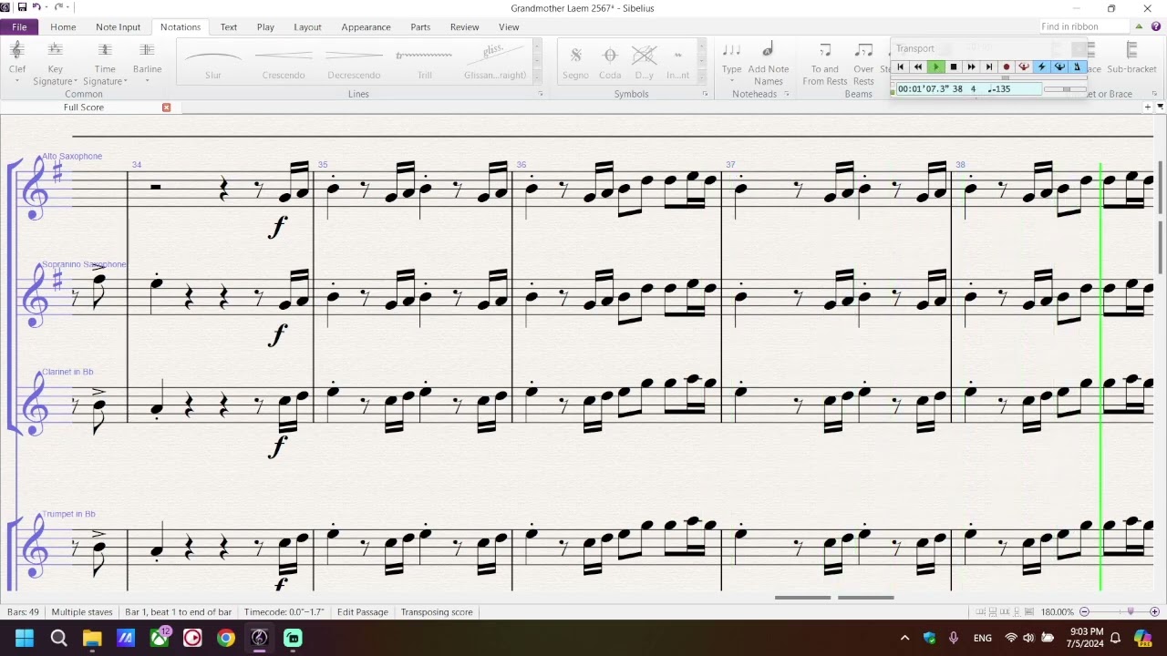Switch to the Layout ribbon tab

[307, 26]
